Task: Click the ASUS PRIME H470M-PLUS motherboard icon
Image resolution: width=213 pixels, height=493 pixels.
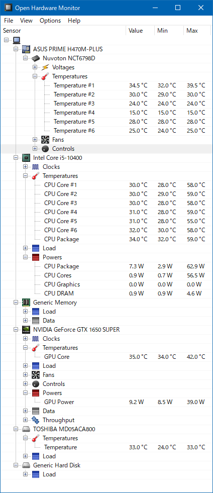Action: coord(26,49)
